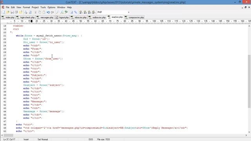Switch to outbox.inc.php tab
This screenshot has width=251, height=141.
(x=97, y=17)
